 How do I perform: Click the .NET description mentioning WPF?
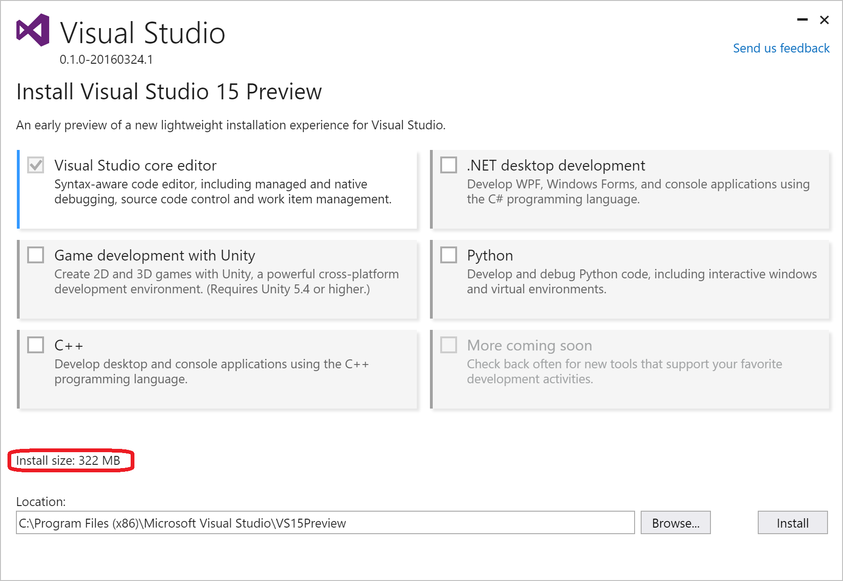(638, 192)
